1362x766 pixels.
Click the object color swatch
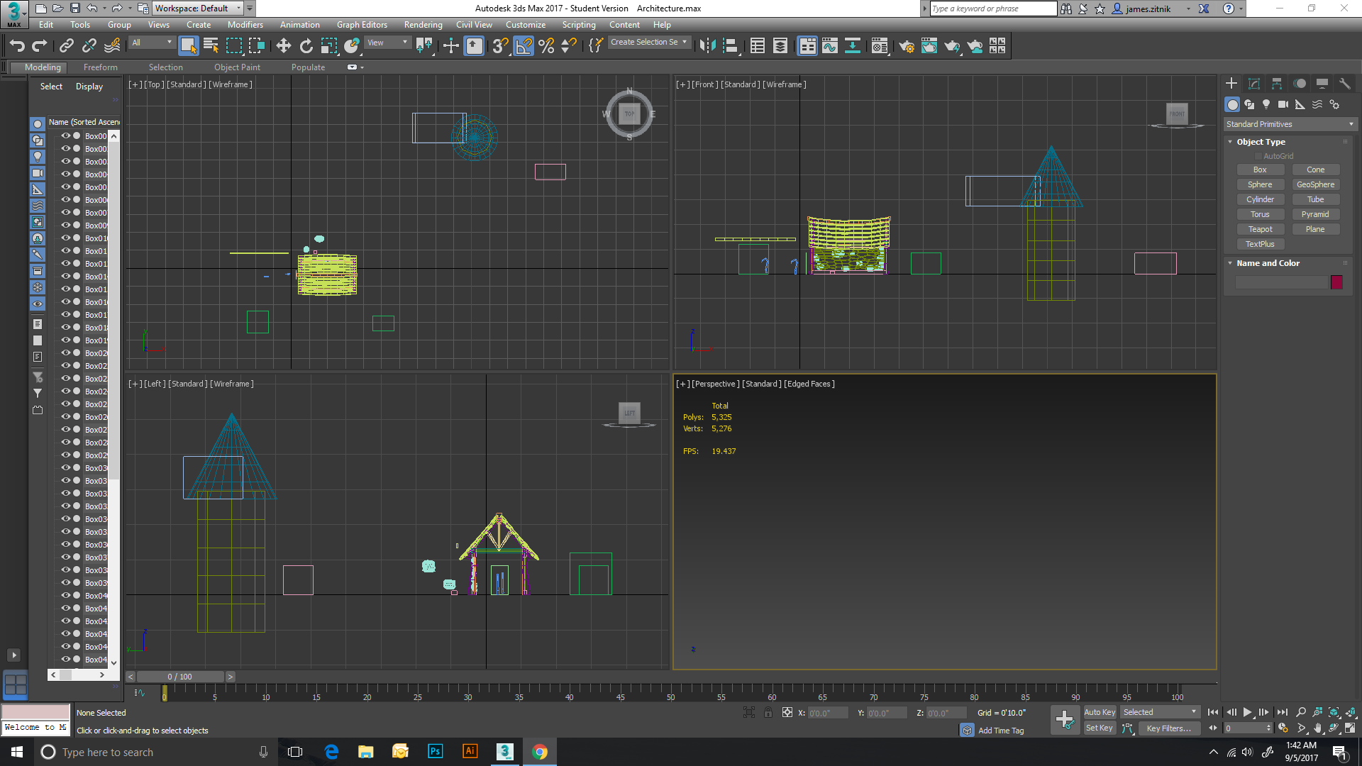(x=1336, y=282)
